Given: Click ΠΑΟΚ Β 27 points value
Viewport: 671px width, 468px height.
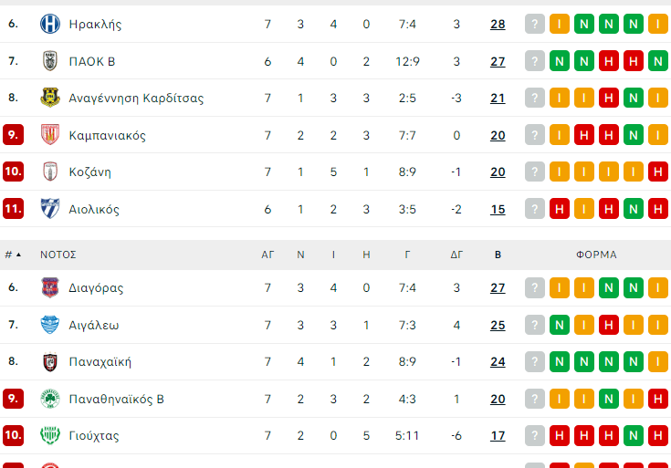Looking at the screenshot, I should pyautogui.click(x=498, y=62).
